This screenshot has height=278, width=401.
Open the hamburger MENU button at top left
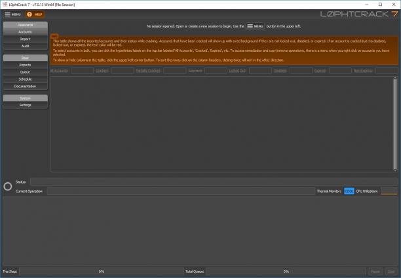[12, 14]
